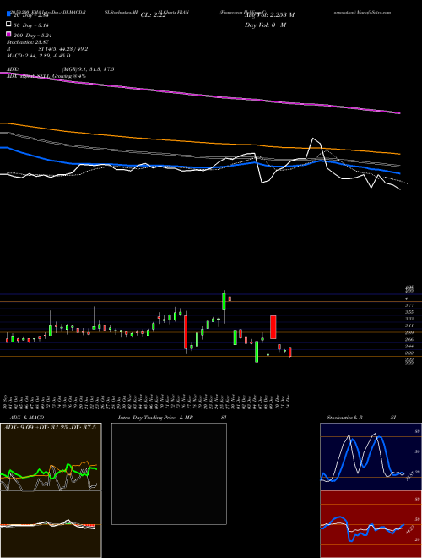Click the orange moving average line
Screen dimensions: 422x558
[199, 141]
